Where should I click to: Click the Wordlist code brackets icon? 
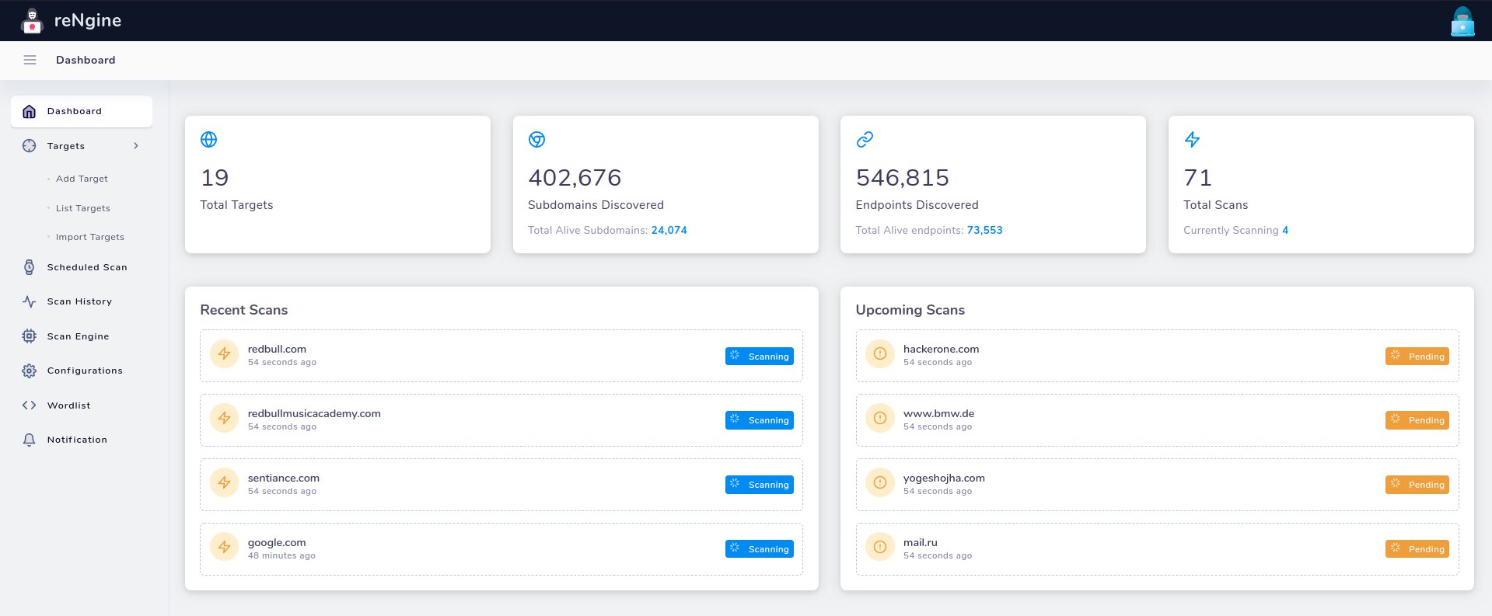click(29, 405)
